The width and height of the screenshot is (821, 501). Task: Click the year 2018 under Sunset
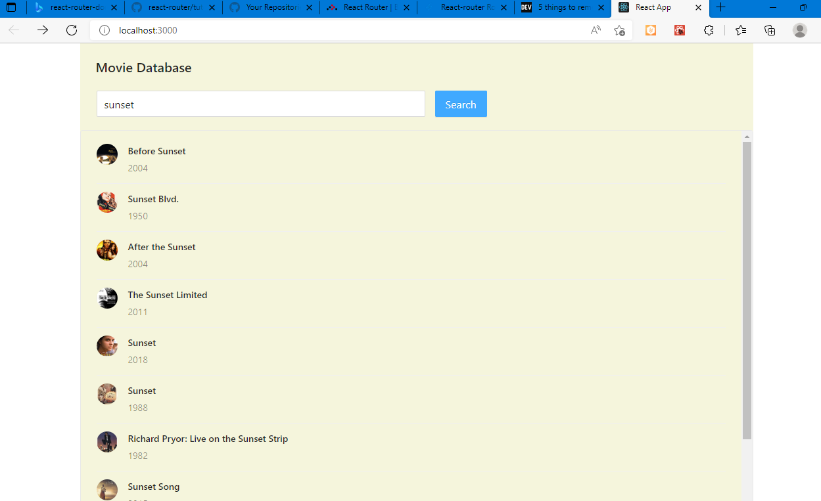tap(138, 360)
